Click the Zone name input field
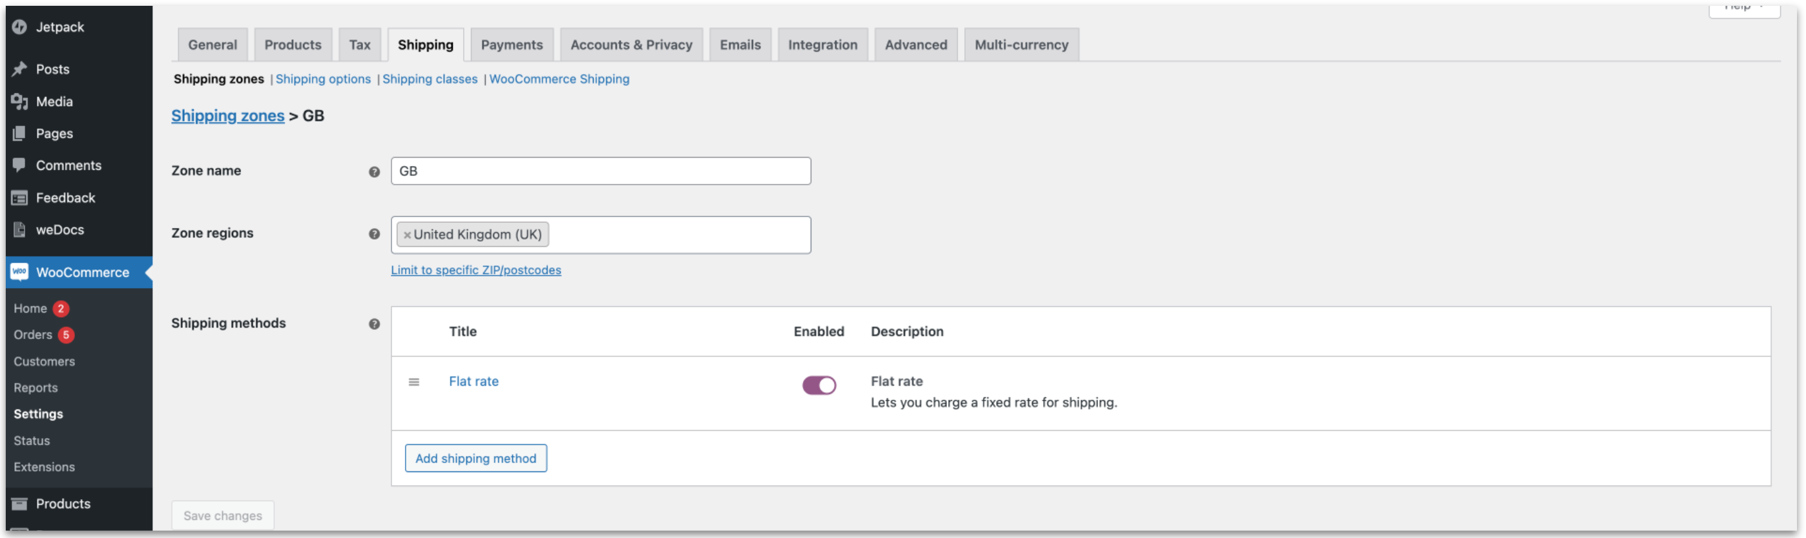The height and width of the screenshot is (538, 1806). point(600,171)
